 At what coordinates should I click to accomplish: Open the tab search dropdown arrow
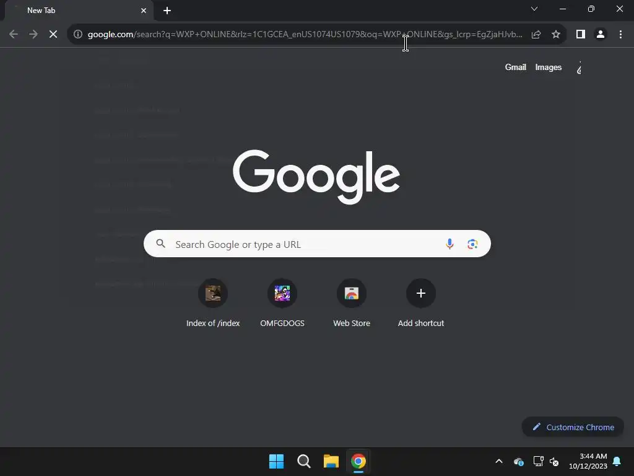[534, 9]
